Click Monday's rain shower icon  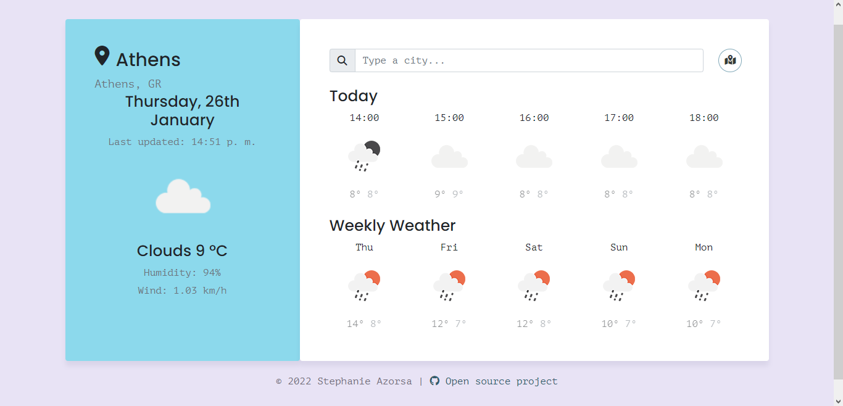704,285
